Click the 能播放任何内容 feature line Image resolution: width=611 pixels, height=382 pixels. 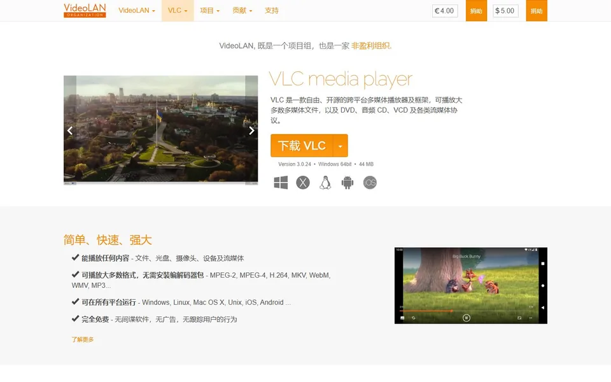(x=158, y=258)
